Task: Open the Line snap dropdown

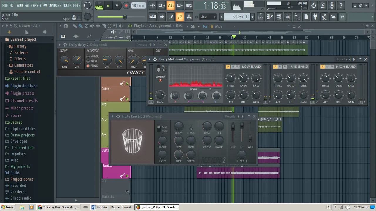Action: point(208,17)
